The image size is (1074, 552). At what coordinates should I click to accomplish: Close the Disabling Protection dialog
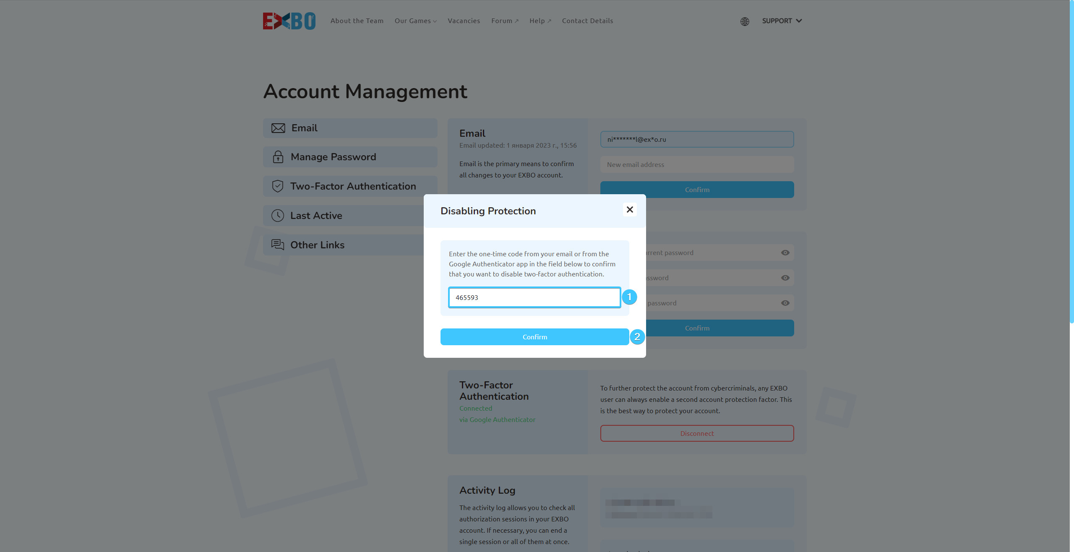[630, 210]
